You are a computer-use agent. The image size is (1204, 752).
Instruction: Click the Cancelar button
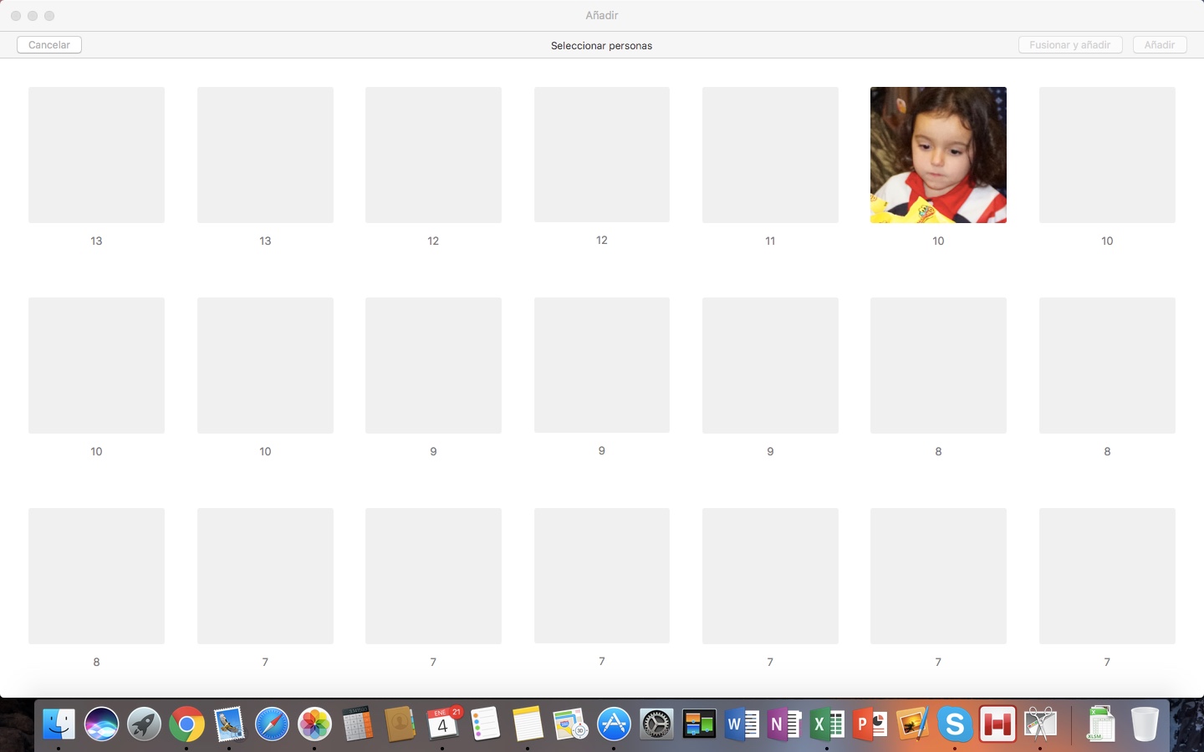coord(49,45)
